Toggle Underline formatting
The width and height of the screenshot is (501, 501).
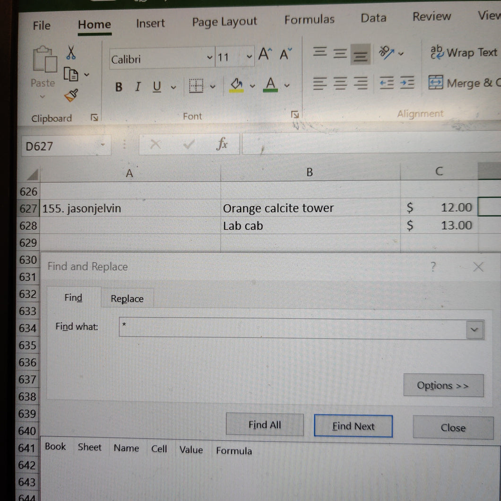click(157, 86)
